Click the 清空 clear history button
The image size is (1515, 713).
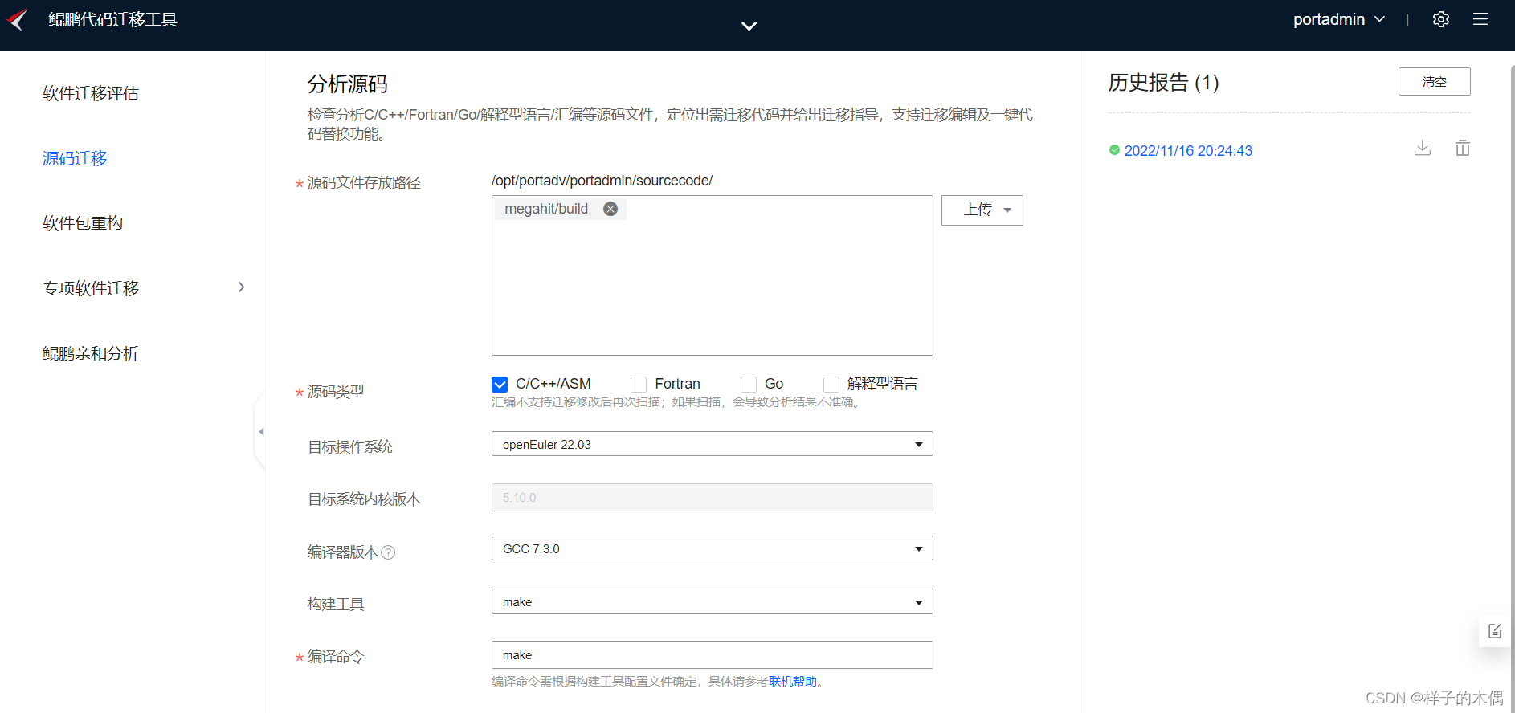coord(1435,82)
